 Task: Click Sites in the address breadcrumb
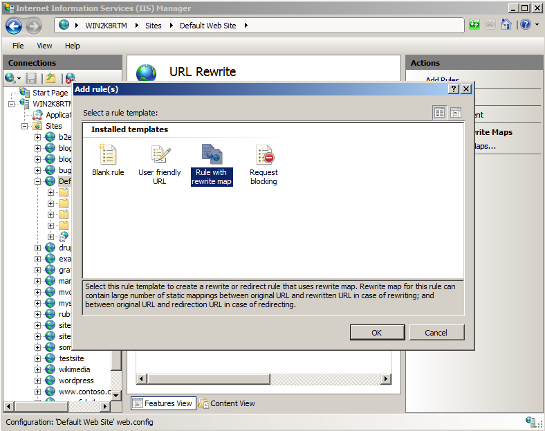coord(154,26)
